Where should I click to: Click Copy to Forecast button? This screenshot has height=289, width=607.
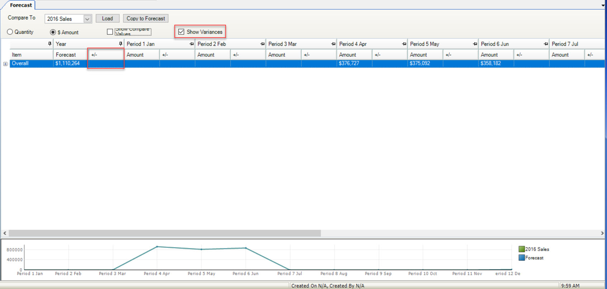coord(146,19)
